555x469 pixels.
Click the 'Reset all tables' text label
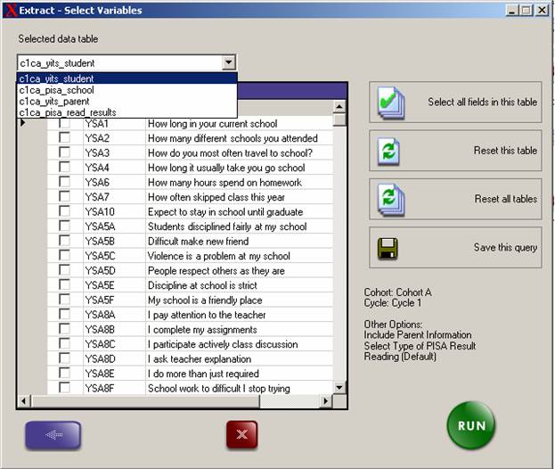(505, 199)
